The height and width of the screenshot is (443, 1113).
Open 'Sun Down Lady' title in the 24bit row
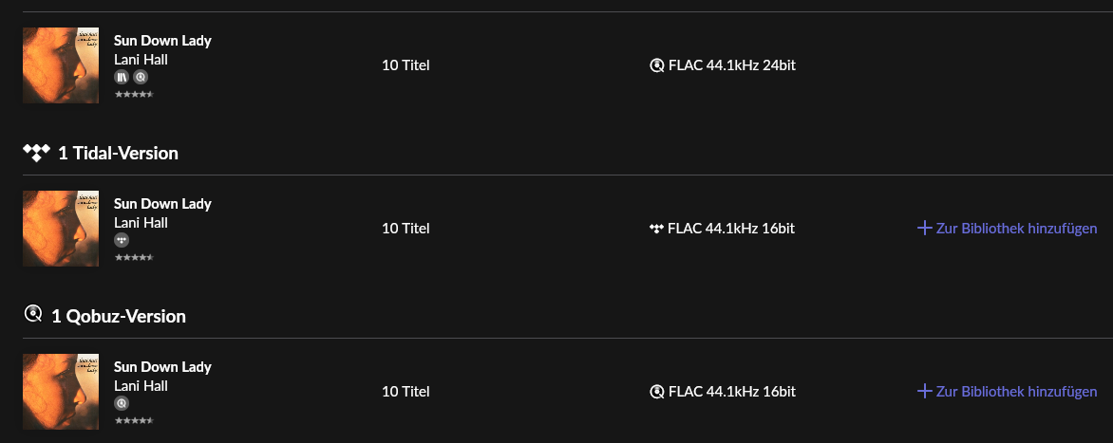(x=162, y=41)
